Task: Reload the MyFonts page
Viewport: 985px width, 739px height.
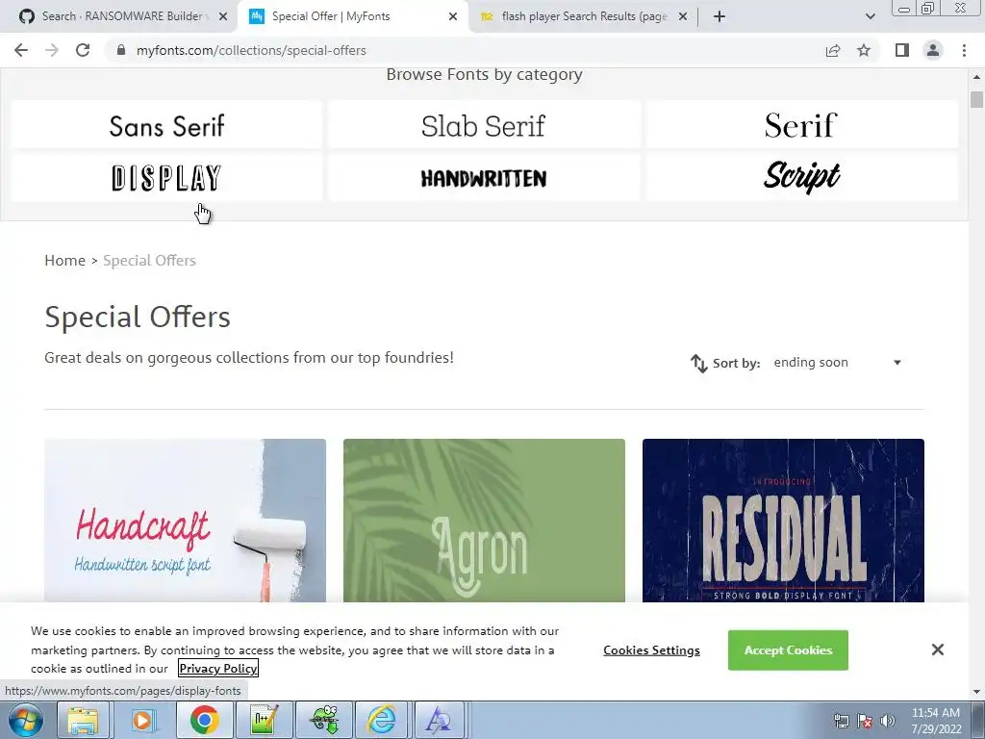Action: point(83,50)
